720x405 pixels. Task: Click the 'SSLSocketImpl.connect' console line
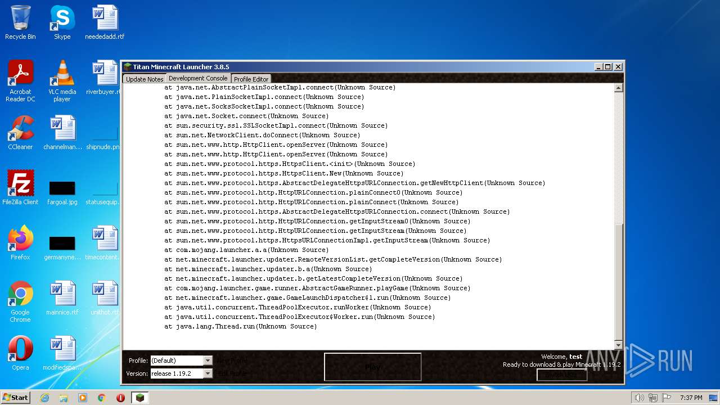pos(276,125)
